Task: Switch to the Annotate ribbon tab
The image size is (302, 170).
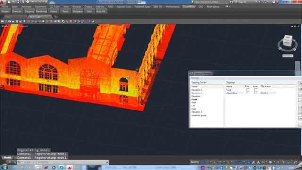Action: pyautogui.click(x=26, y=6)
